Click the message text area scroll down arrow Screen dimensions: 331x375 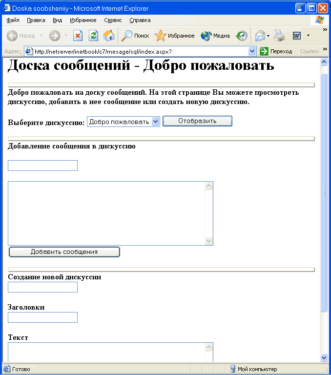[x=209, y=241]
